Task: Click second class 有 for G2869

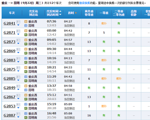Action: point(119,51)
